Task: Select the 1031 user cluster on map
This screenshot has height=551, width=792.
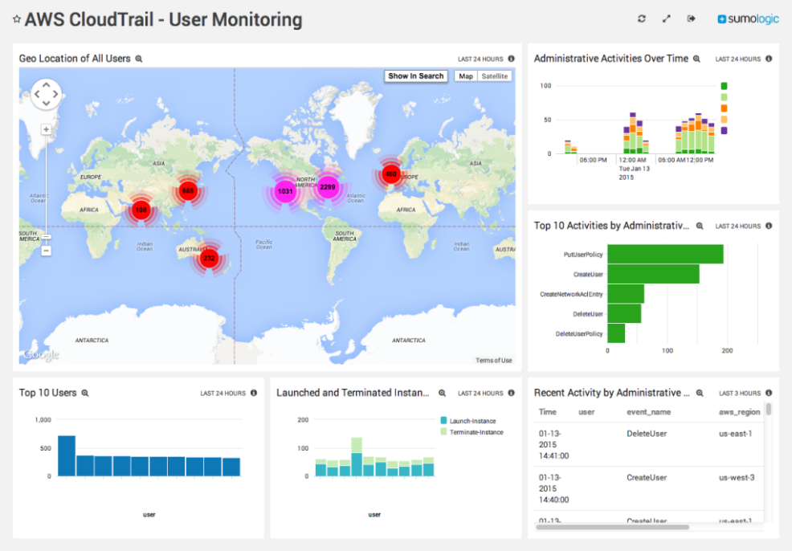Action: (285, 191)
